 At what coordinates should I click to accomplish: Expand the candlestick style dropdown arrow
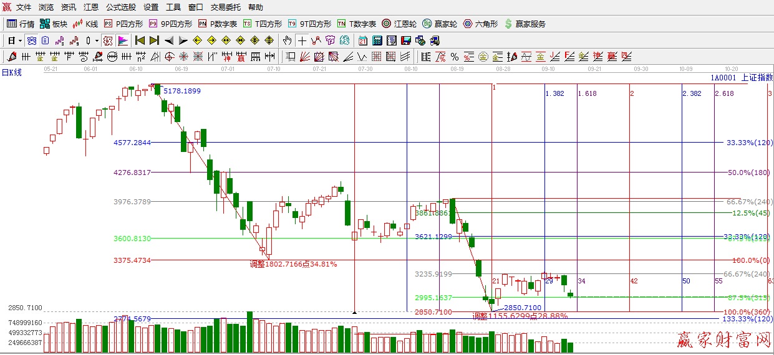tap(97, 40)
